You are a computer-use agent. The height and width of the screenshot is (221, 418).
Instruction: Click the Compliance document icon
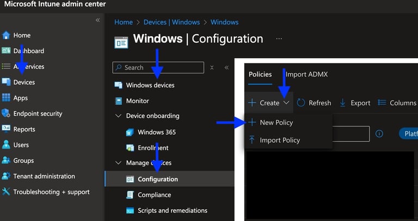pos(130,195)
